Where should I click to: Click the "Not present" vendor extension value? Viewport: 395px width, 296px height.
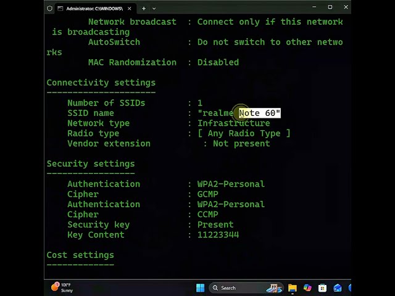pos(241,144)
